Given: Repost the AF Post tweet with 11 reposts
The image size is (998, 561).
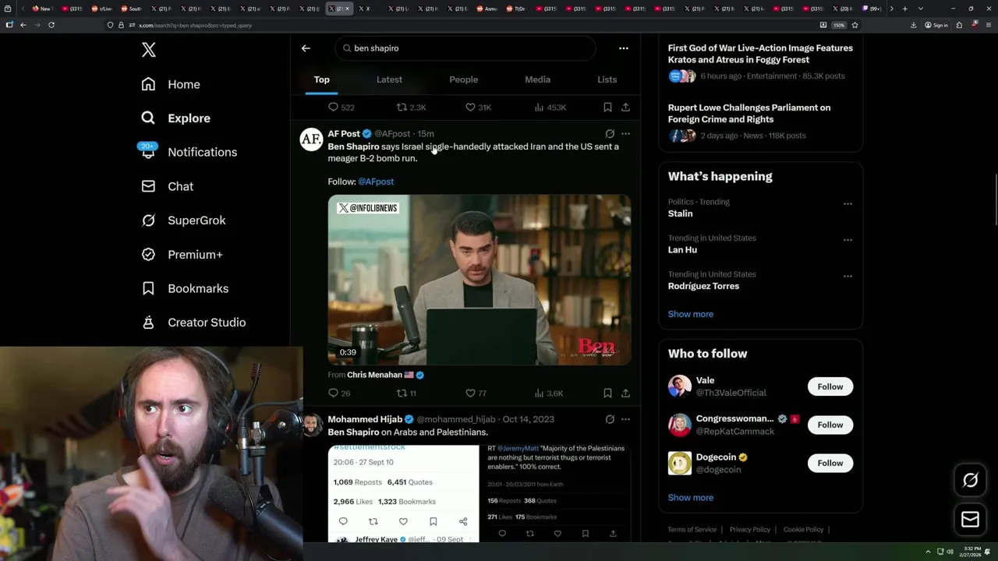Looking at the screenshot, I should [406, 393].
